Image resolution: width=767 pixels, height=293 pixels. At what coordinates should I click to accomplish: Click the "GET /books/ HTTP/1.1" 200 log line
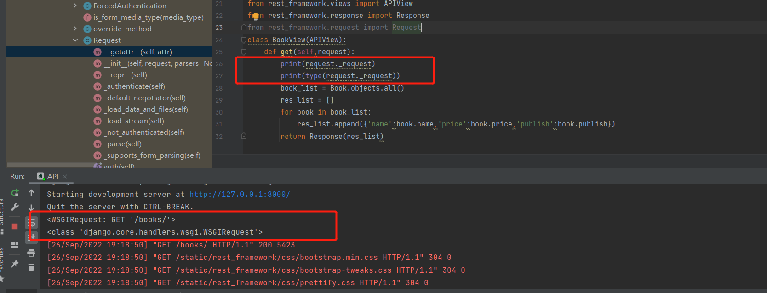tap(171, 245)
